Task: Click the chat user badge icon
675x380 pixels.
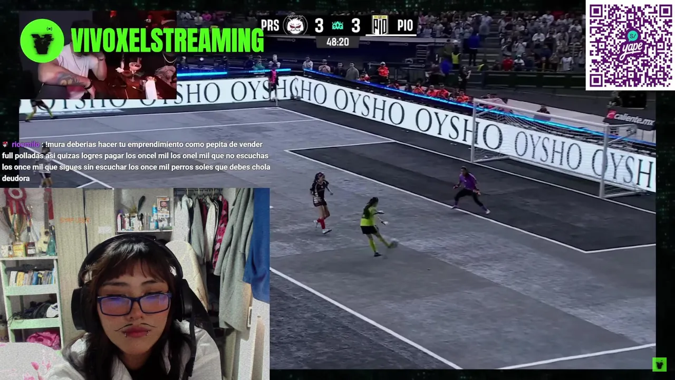Action: pos(5,144)
